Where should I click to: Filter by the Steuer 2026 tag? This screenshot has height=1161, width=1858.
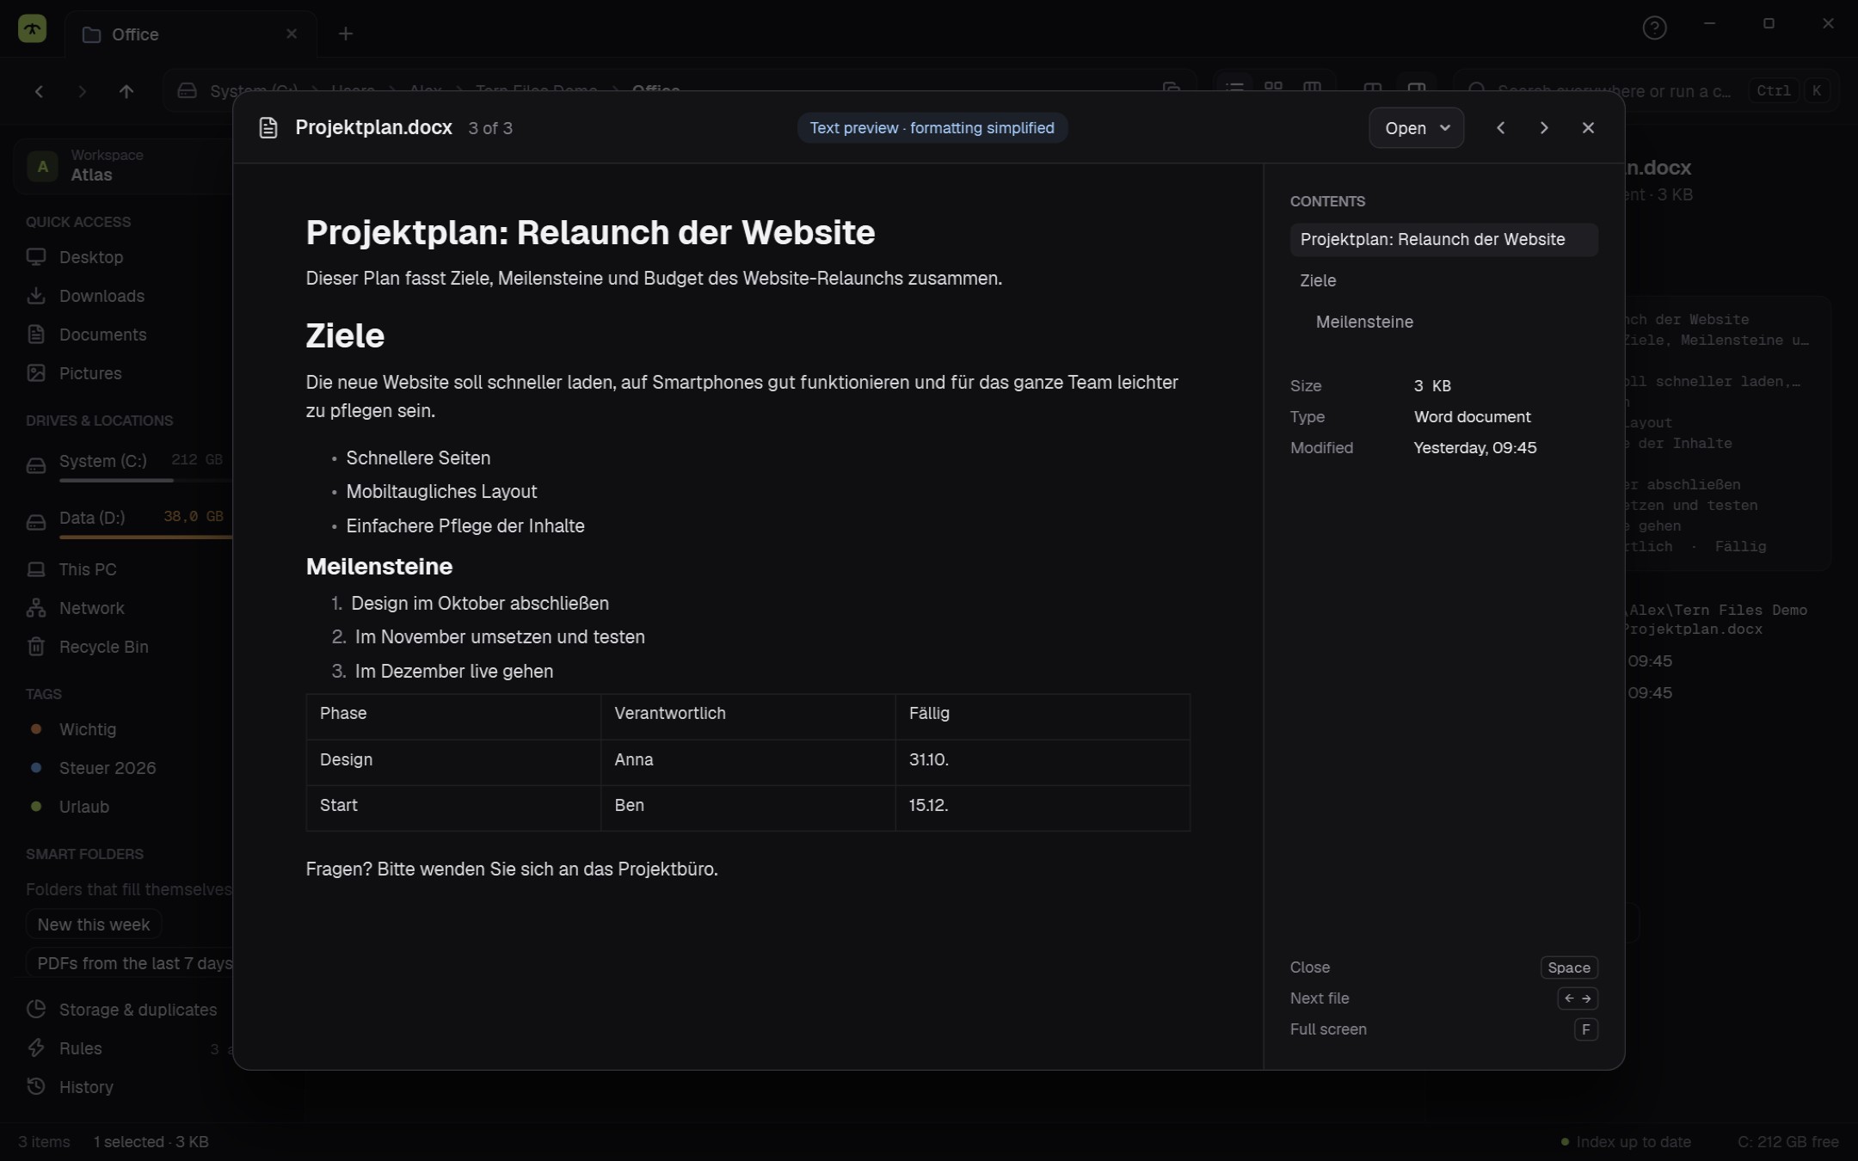click(123, 768)
